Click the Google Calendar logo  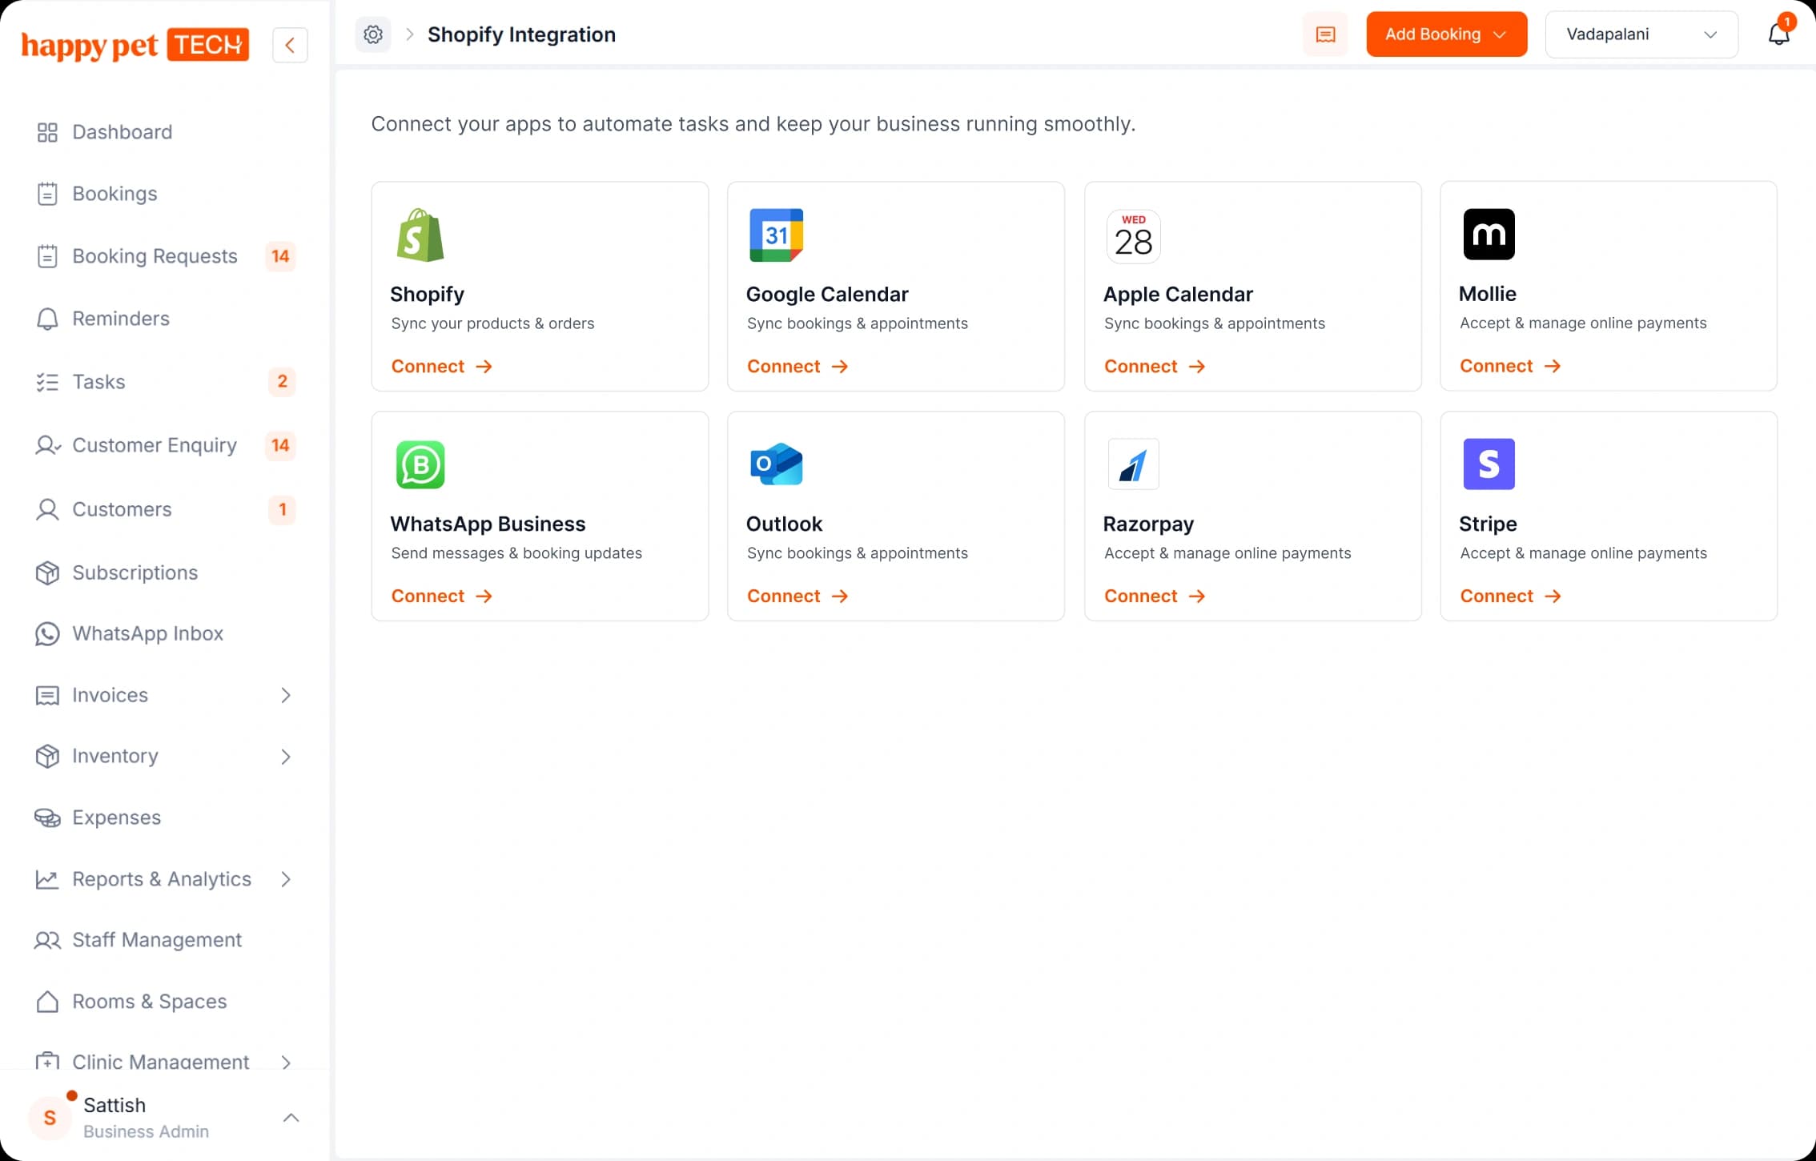point(776,235)
